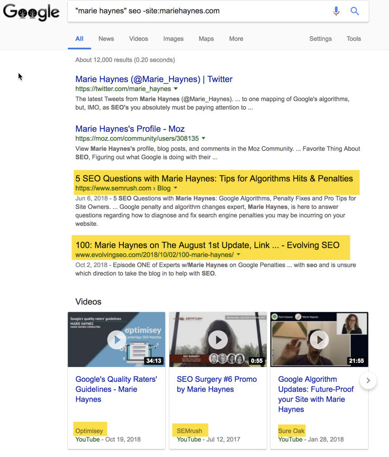Click the moz.com/community/users/308135 URL
Image resolution: width=389 pixels, height=457 pixels.
click(137, 138)
